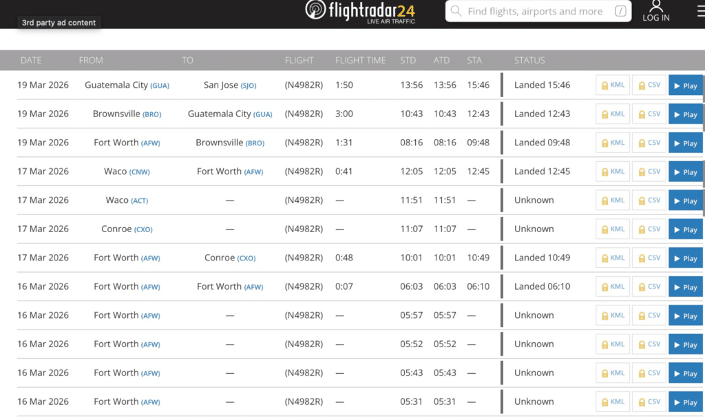Viewport: 705px width, 418px height.
Task: Click the search magnifier icon
Action: coord(456,12)
